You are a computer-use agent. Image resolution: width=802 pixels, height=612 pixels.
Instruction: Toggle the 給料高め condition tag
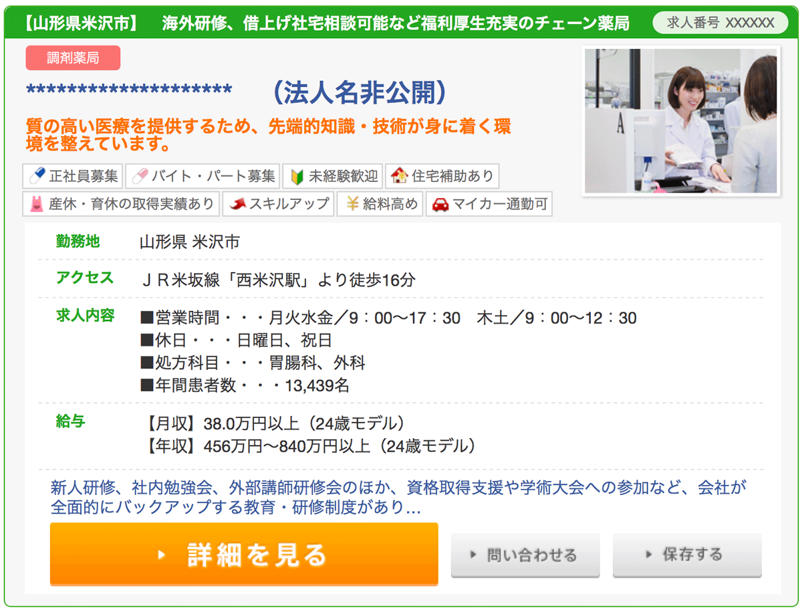pyautogui.click(x=380, y=204)
